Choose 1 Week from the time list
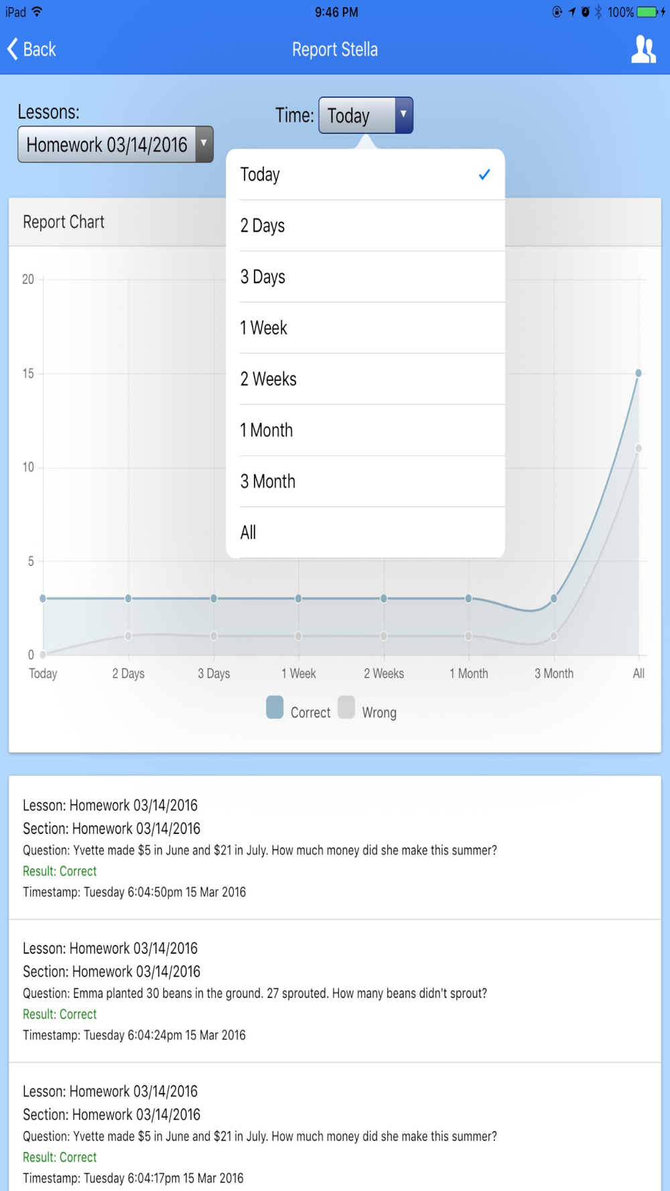 click(365, 328)
